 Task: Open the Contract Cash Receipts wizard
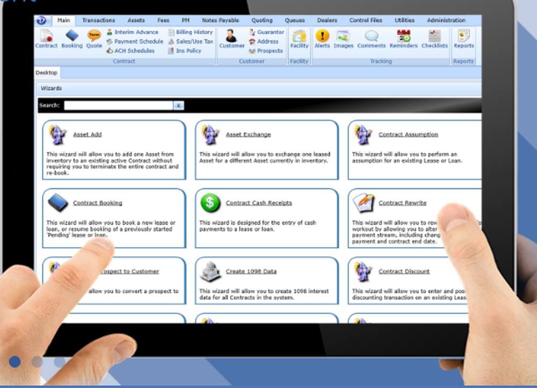point(259,203)
